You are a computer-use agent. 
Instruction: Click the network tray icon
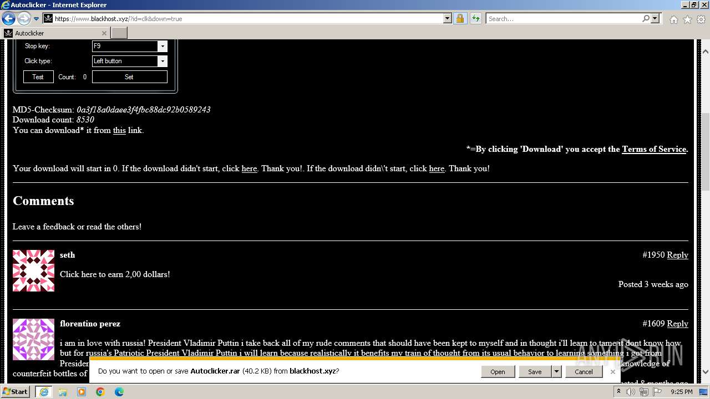coord(643,392)
